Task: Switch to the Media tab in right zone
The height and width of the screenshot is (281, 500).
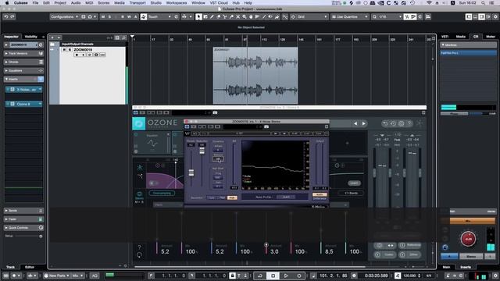Action: click(460, 37)
